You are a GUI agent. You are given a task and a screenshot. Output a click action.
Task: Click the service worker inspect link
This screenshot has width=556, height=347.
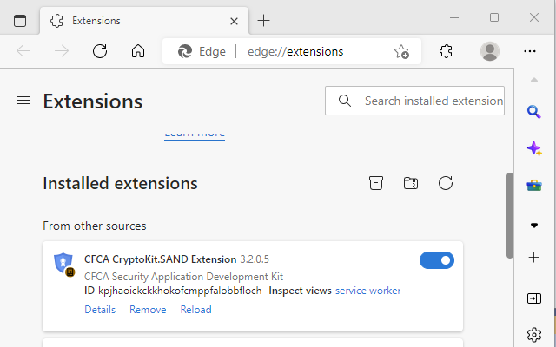367,291
